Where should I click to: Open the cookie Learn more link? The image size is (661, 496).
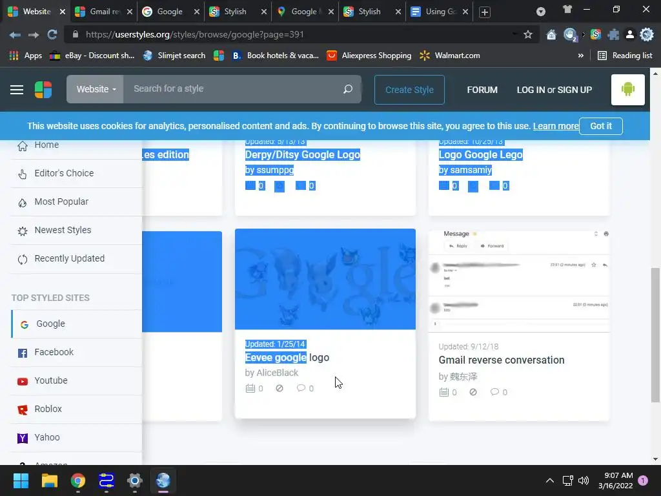click(556, 126)
